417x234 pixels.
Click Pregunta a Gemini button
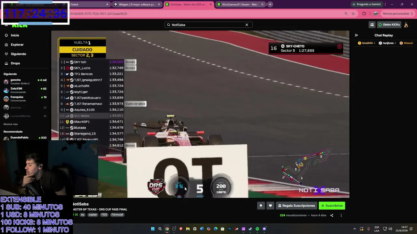point(366,4)
